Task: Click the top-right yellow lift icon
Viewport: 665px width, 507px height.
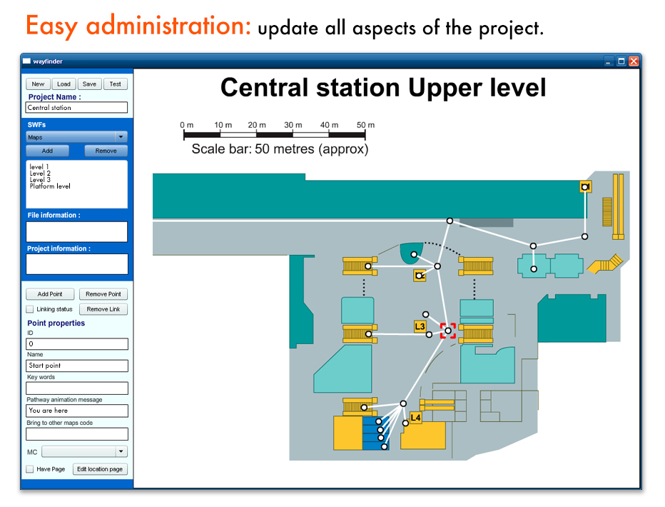Action: [x=585, y=187]
